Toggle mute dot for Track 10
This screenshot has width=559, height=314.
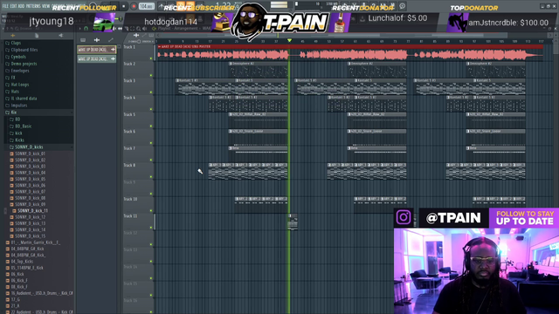point(151,211)
